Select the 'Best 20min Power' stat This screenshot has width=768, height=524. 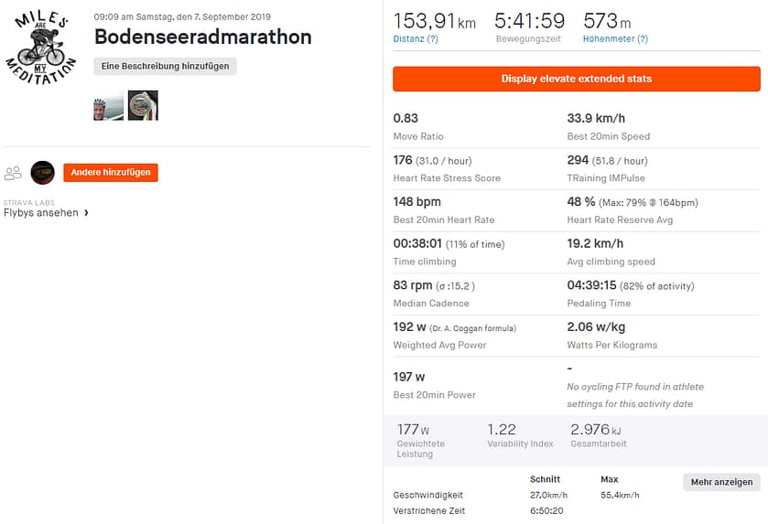434,395
